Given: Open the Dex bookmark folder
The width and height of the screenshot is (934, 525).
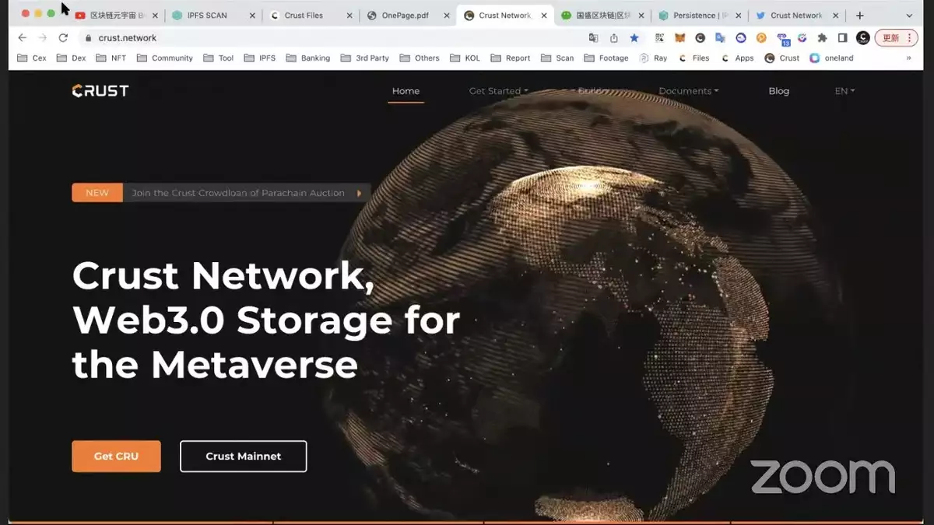Looking at the screenshot, I should (72, 58).
